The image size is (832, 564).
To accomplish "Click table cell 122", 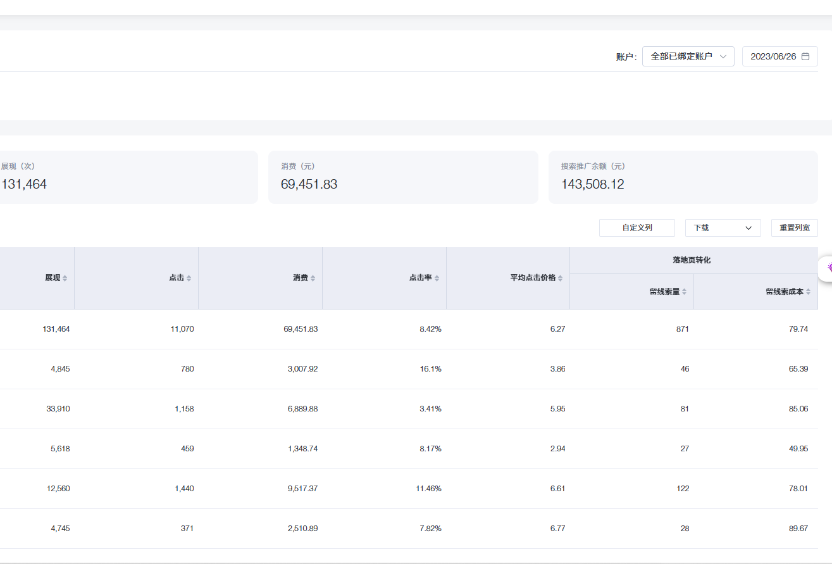I will click(683, 489).
